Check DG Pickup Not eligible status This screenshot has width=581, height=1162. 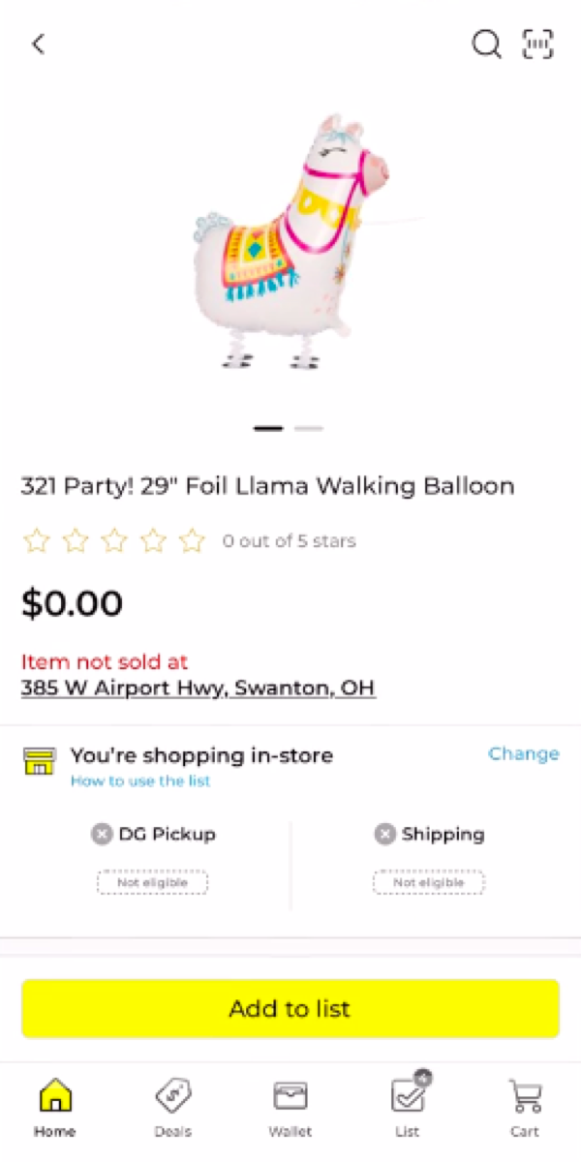152,882
